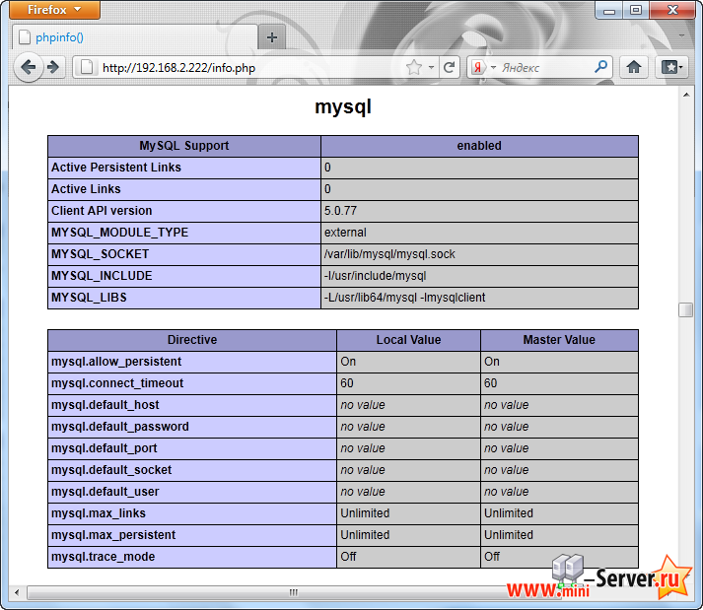This screenshot has width=703, height=610.
Task: Click the vertical scrollbar thumb
Action: click(x=685, y=309)
